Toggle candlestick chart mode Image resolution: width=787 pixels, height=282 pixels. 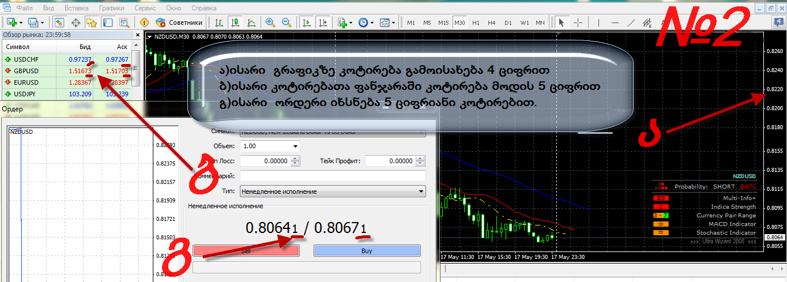235,22
